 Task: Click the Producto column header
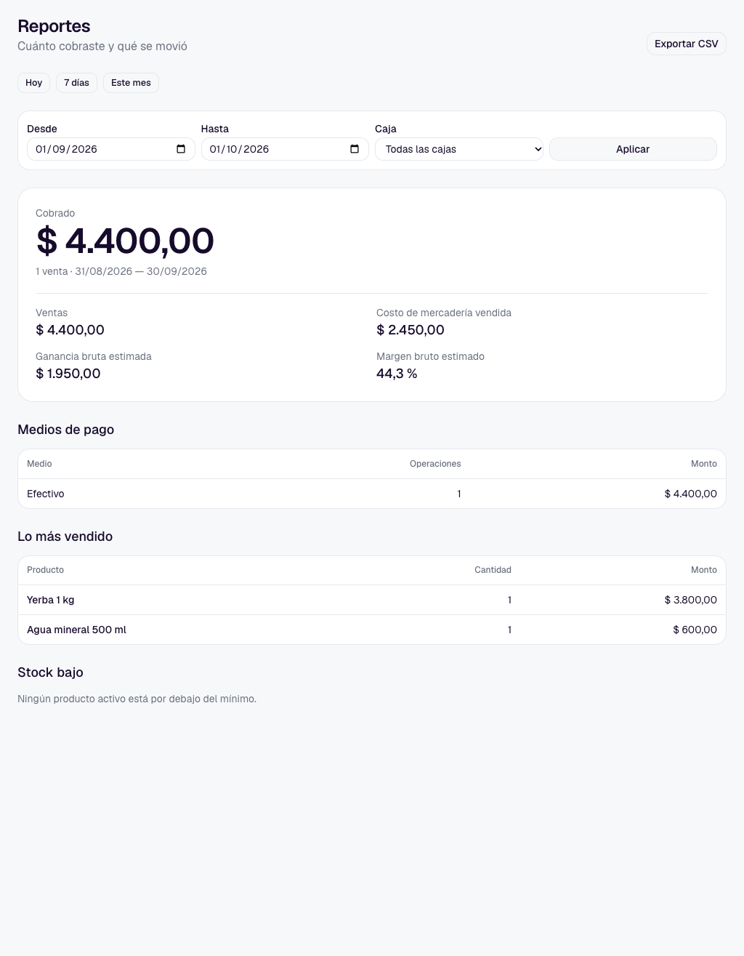(x=45, y=570)
